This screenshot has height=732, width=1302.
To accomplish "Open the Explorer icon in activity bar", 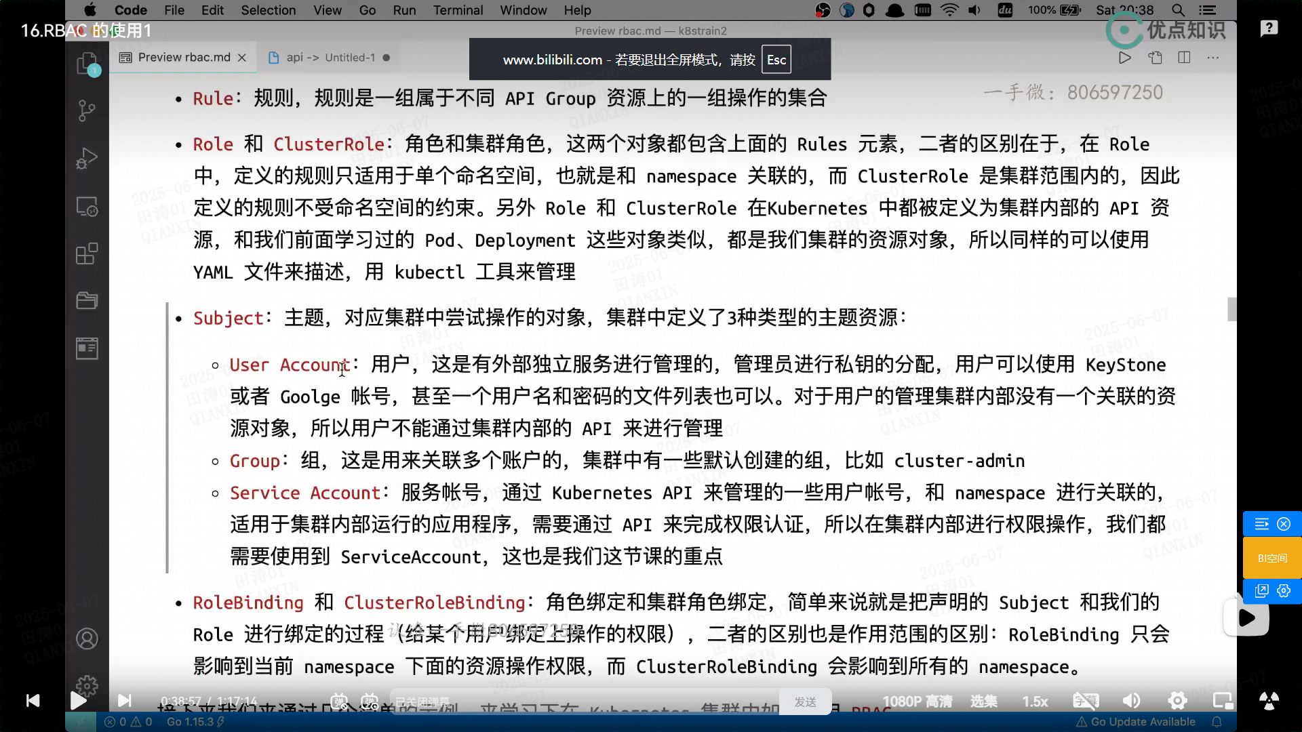I will [87, 64].
